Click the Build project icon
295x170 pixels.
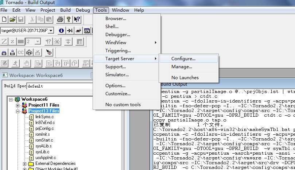click(x=4, y=53)
